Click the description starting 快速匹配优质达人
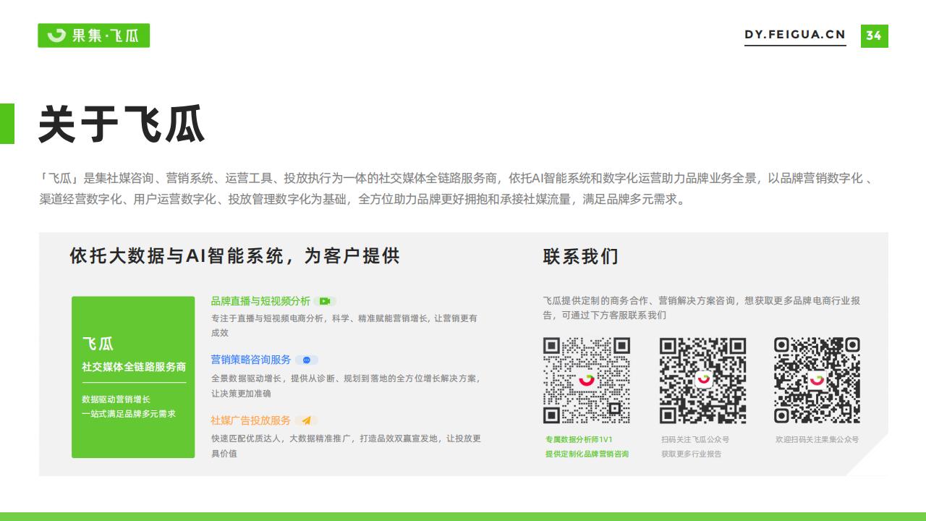This screenshot has width=926, height=521. (346, 446)
